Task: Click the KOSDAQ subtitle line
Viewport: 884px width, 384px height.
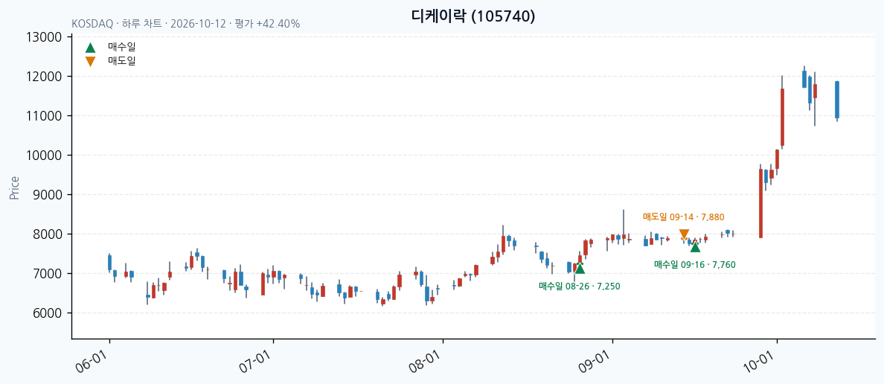Action: 186,25
